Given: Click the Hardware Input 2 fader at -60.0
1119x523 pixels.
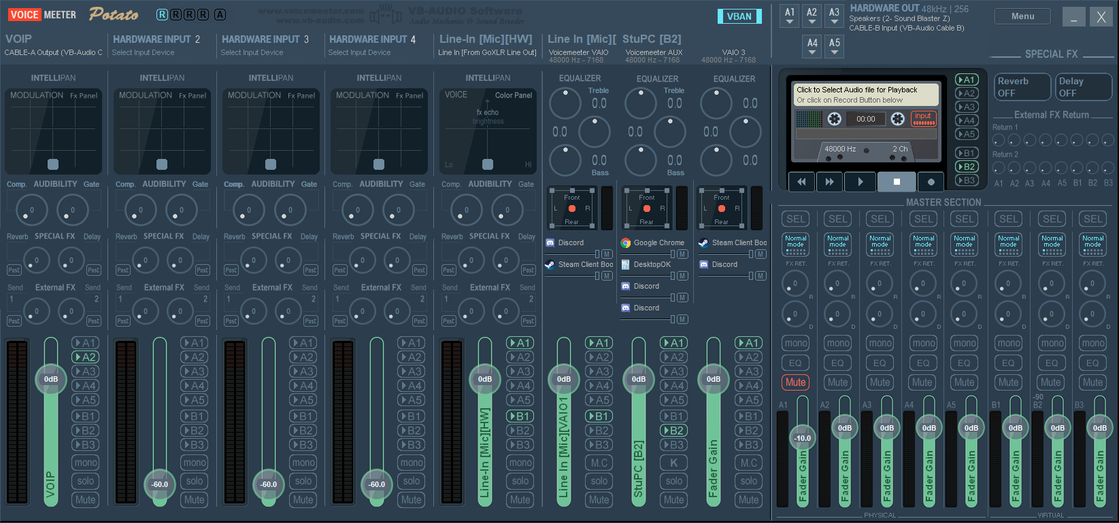Looking at the screenshot, I should [x=160, y=484].
